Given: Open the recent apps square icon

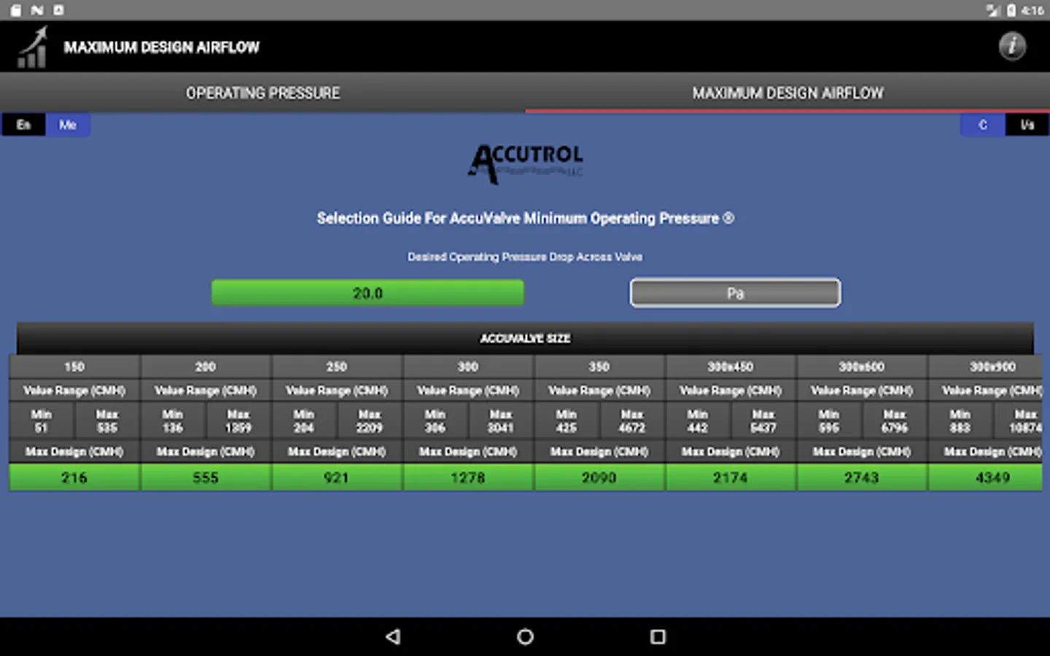Looking at the screenshot, I should (x=658, y=637).
